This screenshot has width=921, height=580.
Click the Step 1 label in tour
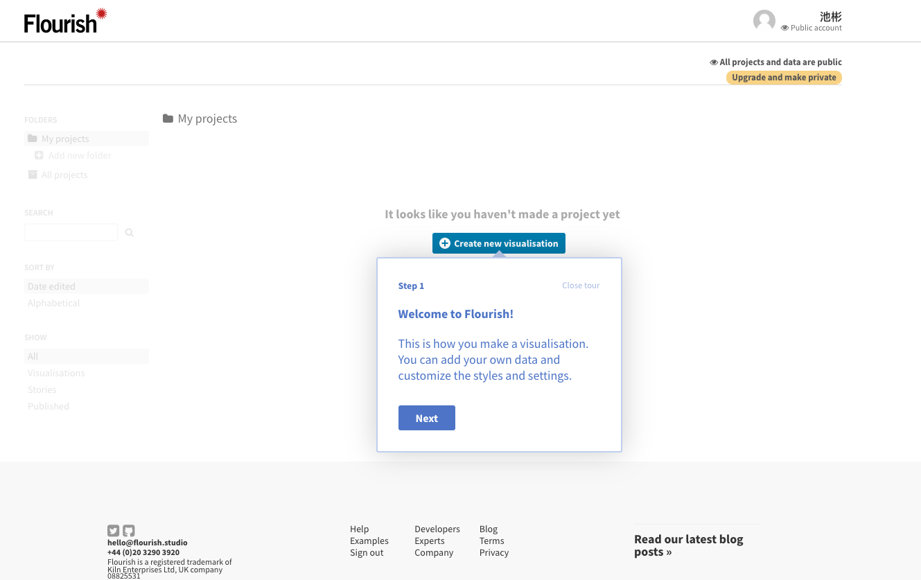point(411,285)
